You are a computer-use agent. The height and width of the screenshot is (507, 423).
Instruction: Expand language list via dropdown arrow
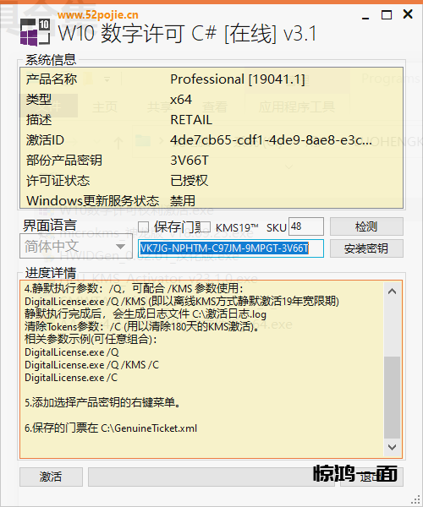click(121, 247)
